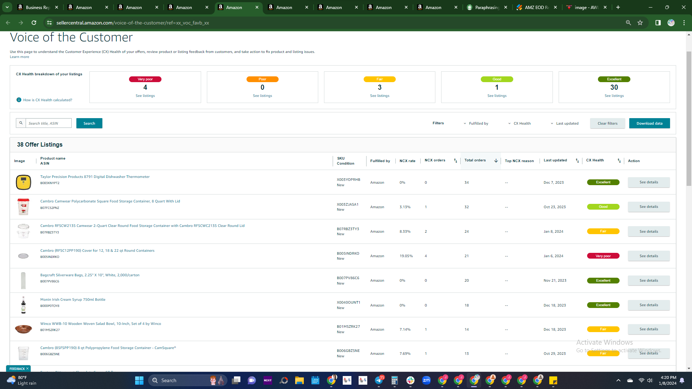Open the FEEDBACK tab at bottom left
692x389 pixels.
click(17, 368)
